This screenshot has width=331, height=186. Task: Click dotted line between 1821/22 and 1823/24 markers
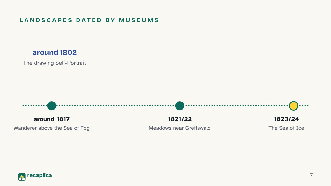pyautogui.click(x=237, y=106)
